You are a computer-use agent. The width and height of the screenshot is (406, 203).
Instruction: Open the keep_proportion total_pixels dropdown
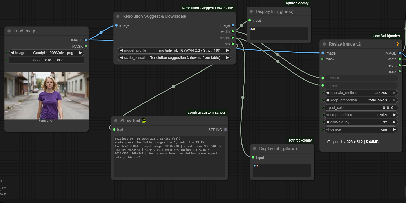coord(361,100)
